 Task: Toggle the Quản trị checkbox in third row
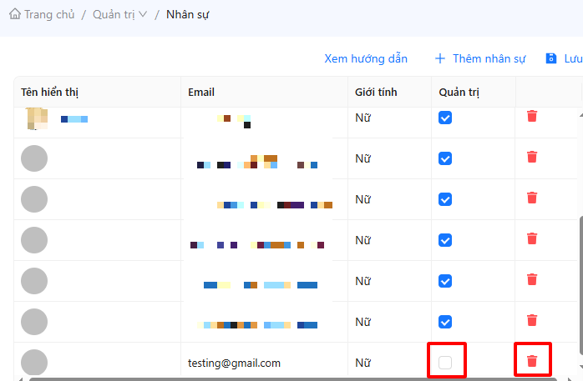click(445, 199)
